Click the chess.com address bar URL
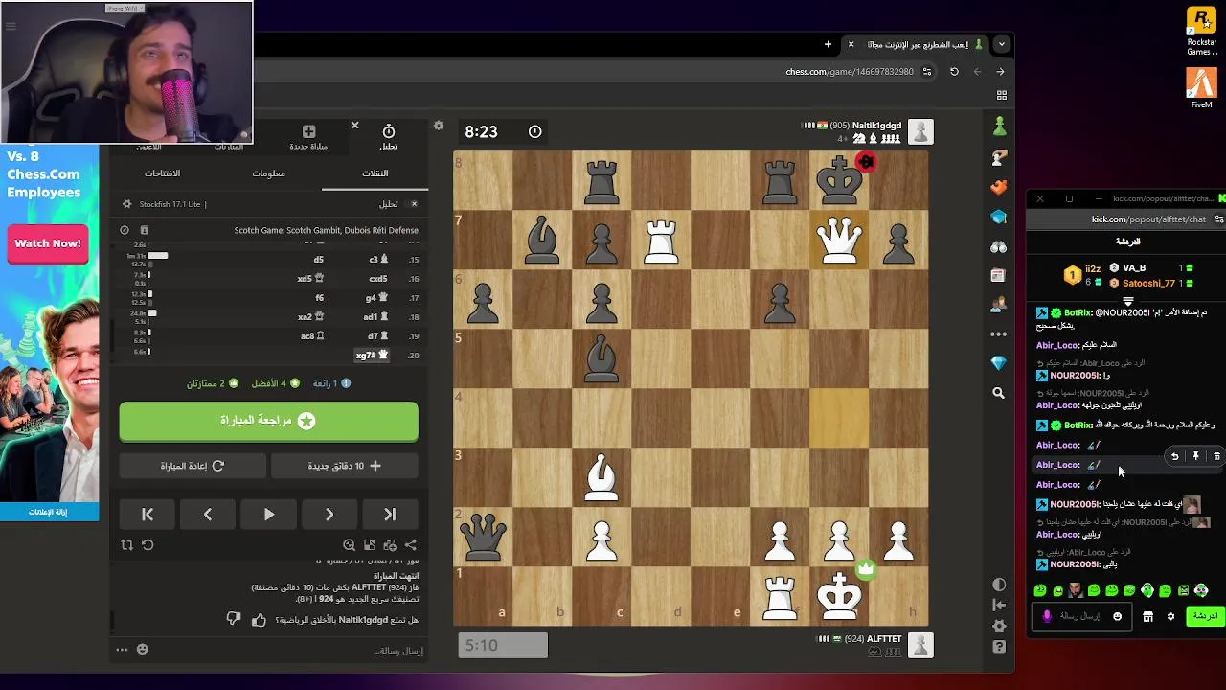This screenshot has height=690, width=1226. [850, 72]
